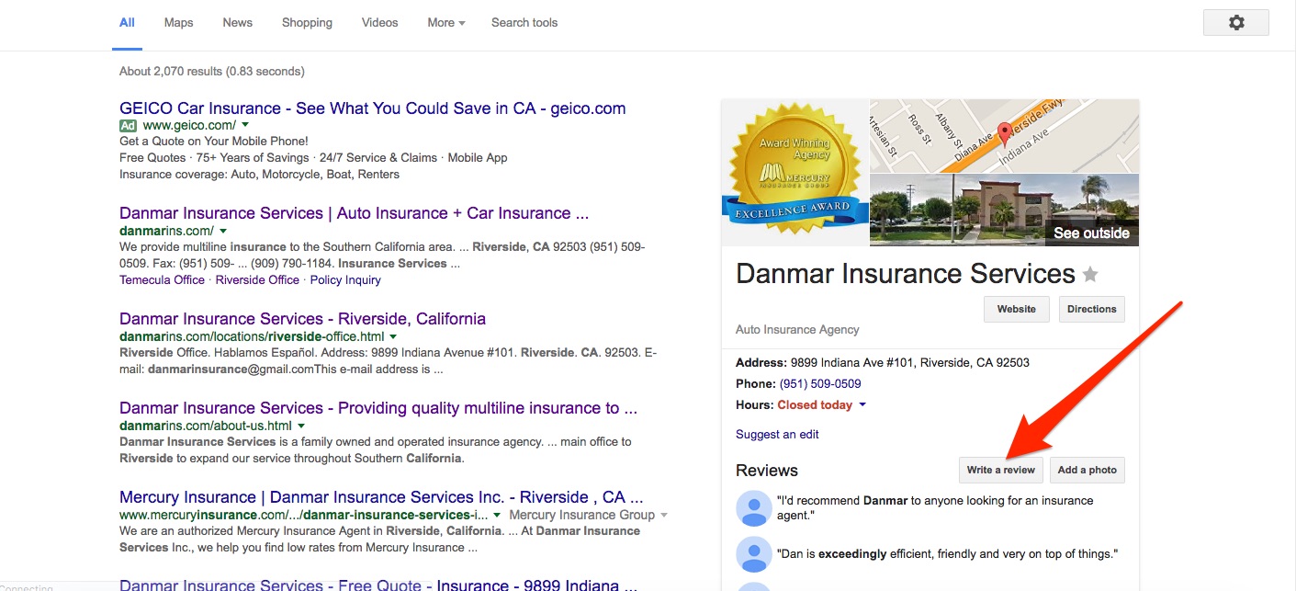
Task: Open 'Danmar Insurance Services | Auto Insurance' result
Action: [354, 213]
